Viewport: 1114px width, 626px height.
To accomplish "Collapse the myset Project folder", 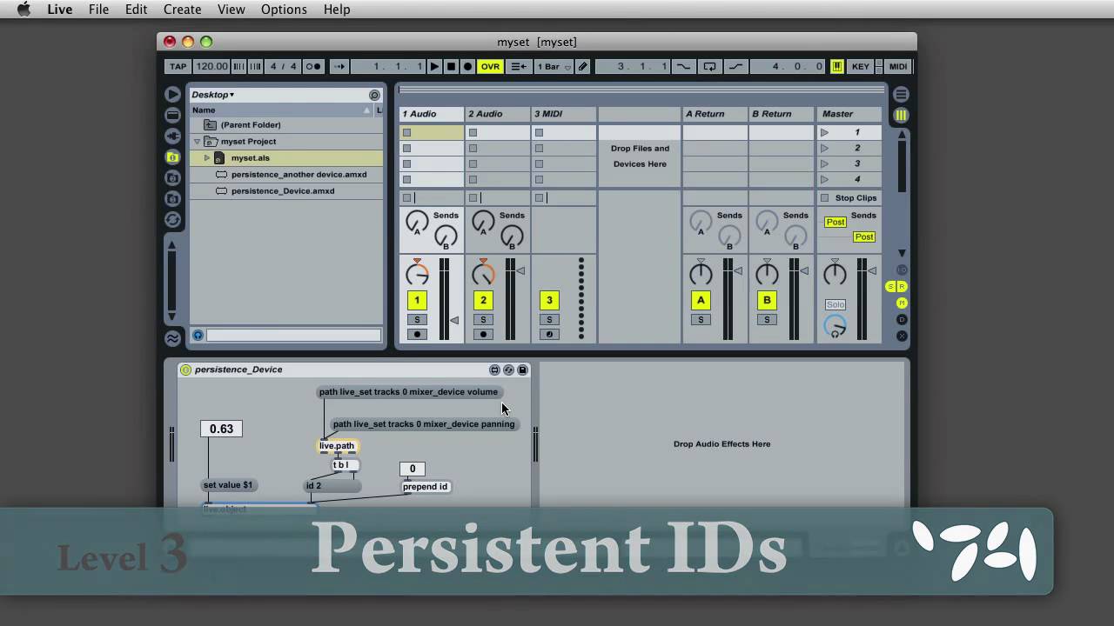I will 198,142.
